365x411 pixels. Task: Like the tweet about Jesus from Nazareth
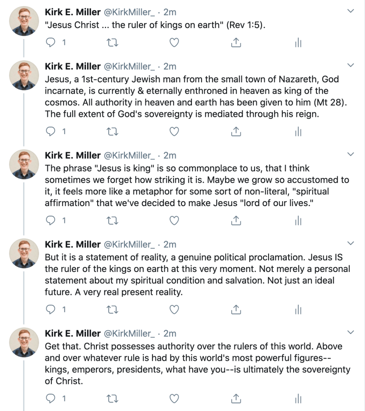click(x=174, y=131)
